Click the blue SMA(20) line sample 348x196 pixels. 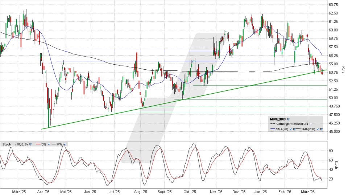273,129
